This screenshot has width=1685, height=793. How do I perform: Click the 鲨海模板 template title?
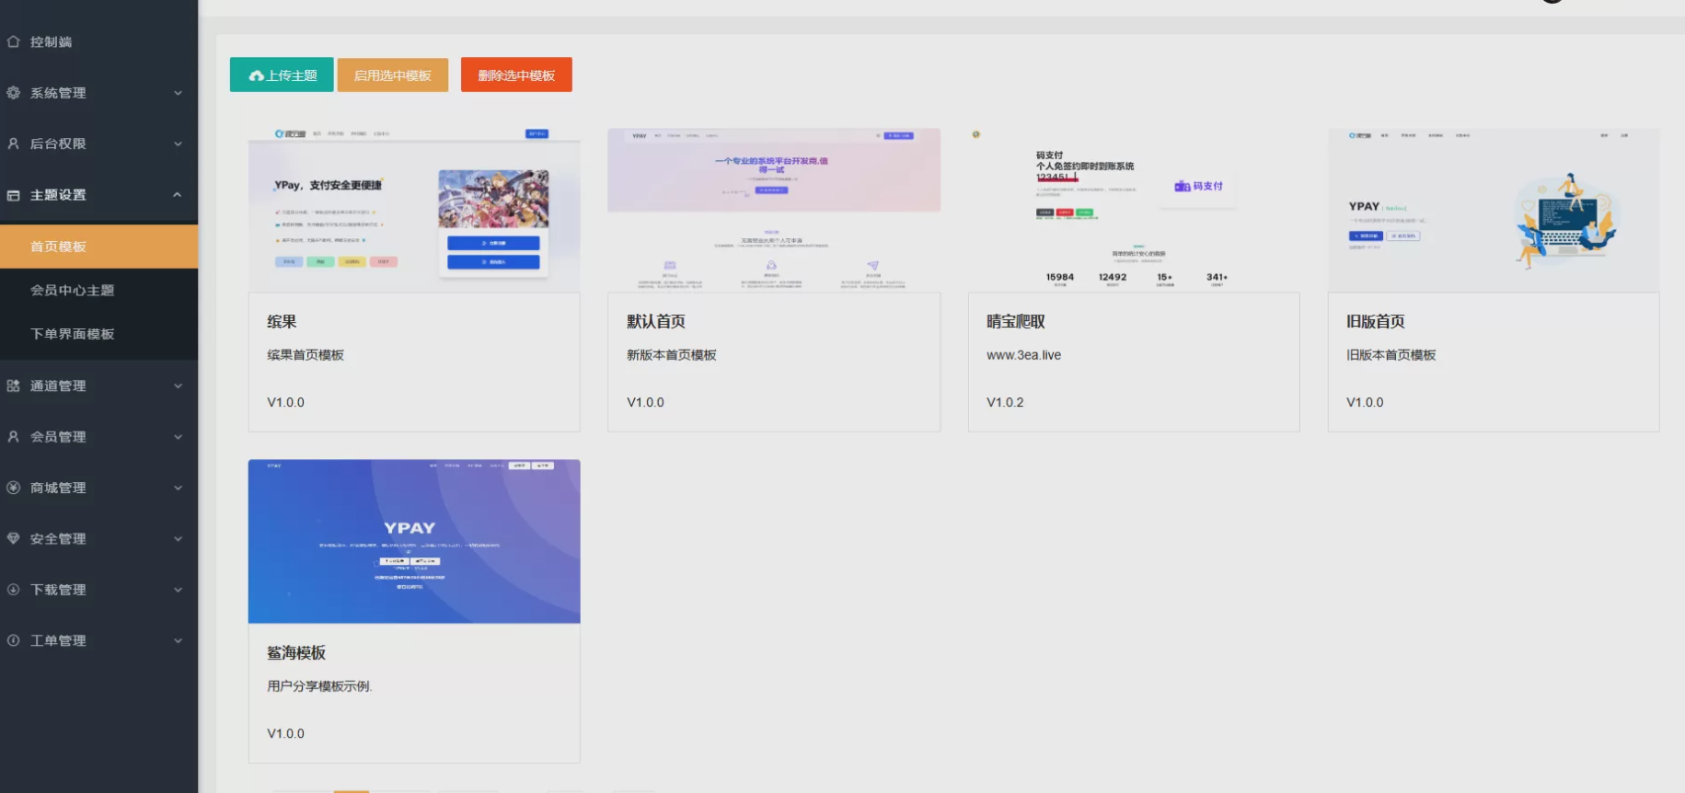(x=296, y=652)
